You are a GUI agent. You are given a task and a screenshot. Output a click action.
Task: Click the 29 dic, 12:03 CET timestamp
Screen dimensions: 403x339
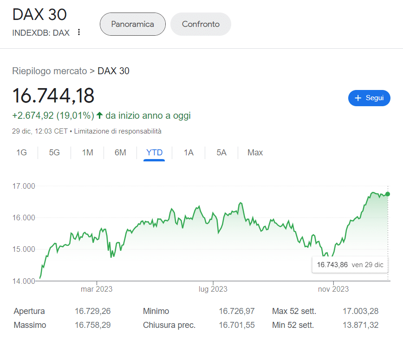pyautogui.click(x=40, y=131)
